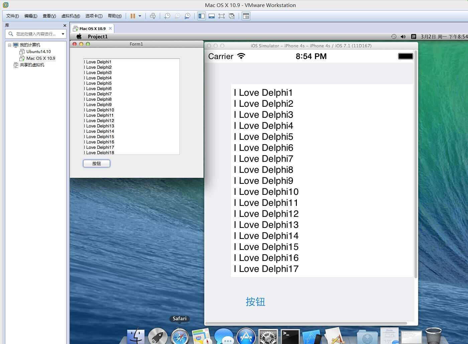Open the App Store from the Dock
The image size is (468, 344).
pyautogui.click(x=246, y=336)
